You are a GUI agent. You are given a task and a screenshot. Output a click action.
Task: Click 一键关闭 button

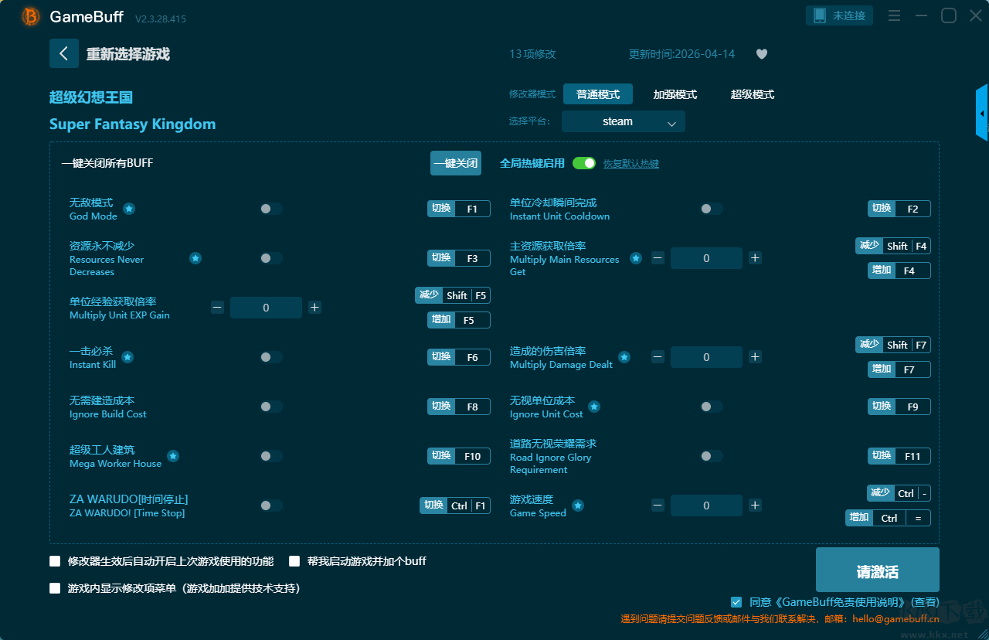click(x=456, y=163)
